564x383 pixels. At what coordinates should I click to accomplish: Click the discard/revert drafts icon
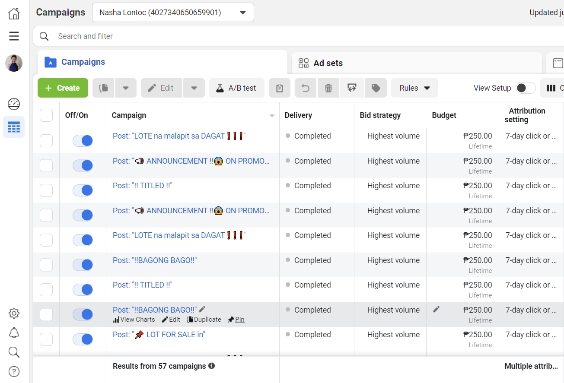coord(351,88)
